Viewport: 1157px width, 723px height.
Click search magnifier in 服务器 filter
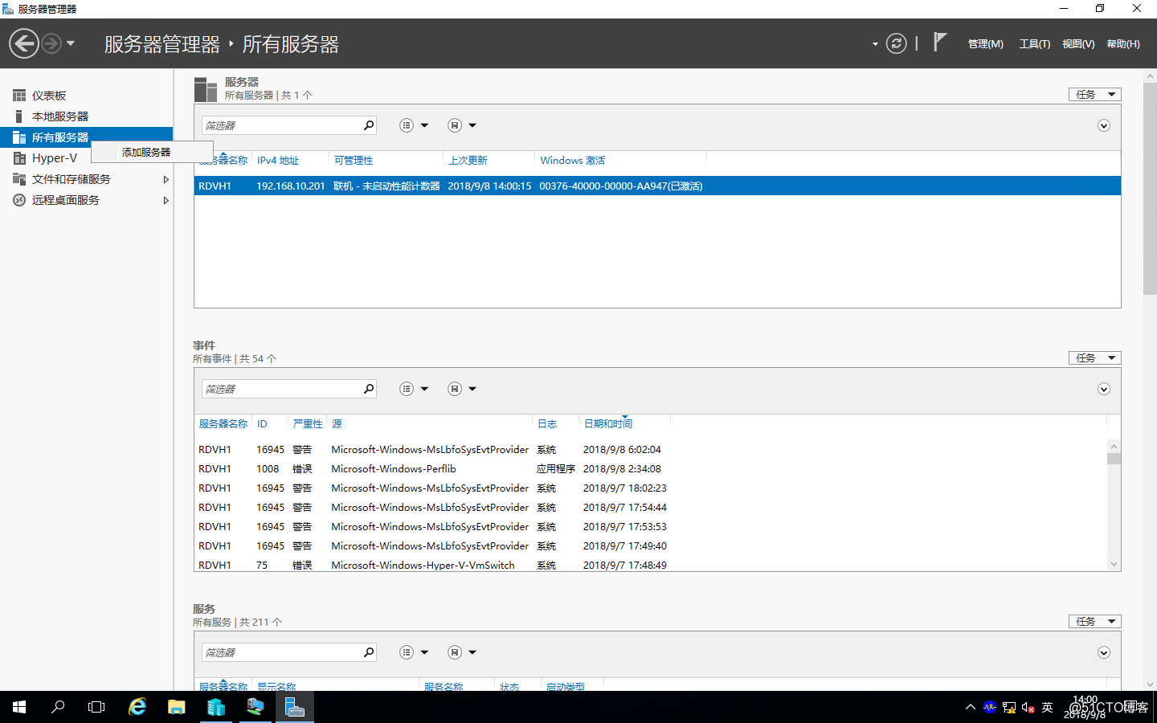tap(369, 125)
